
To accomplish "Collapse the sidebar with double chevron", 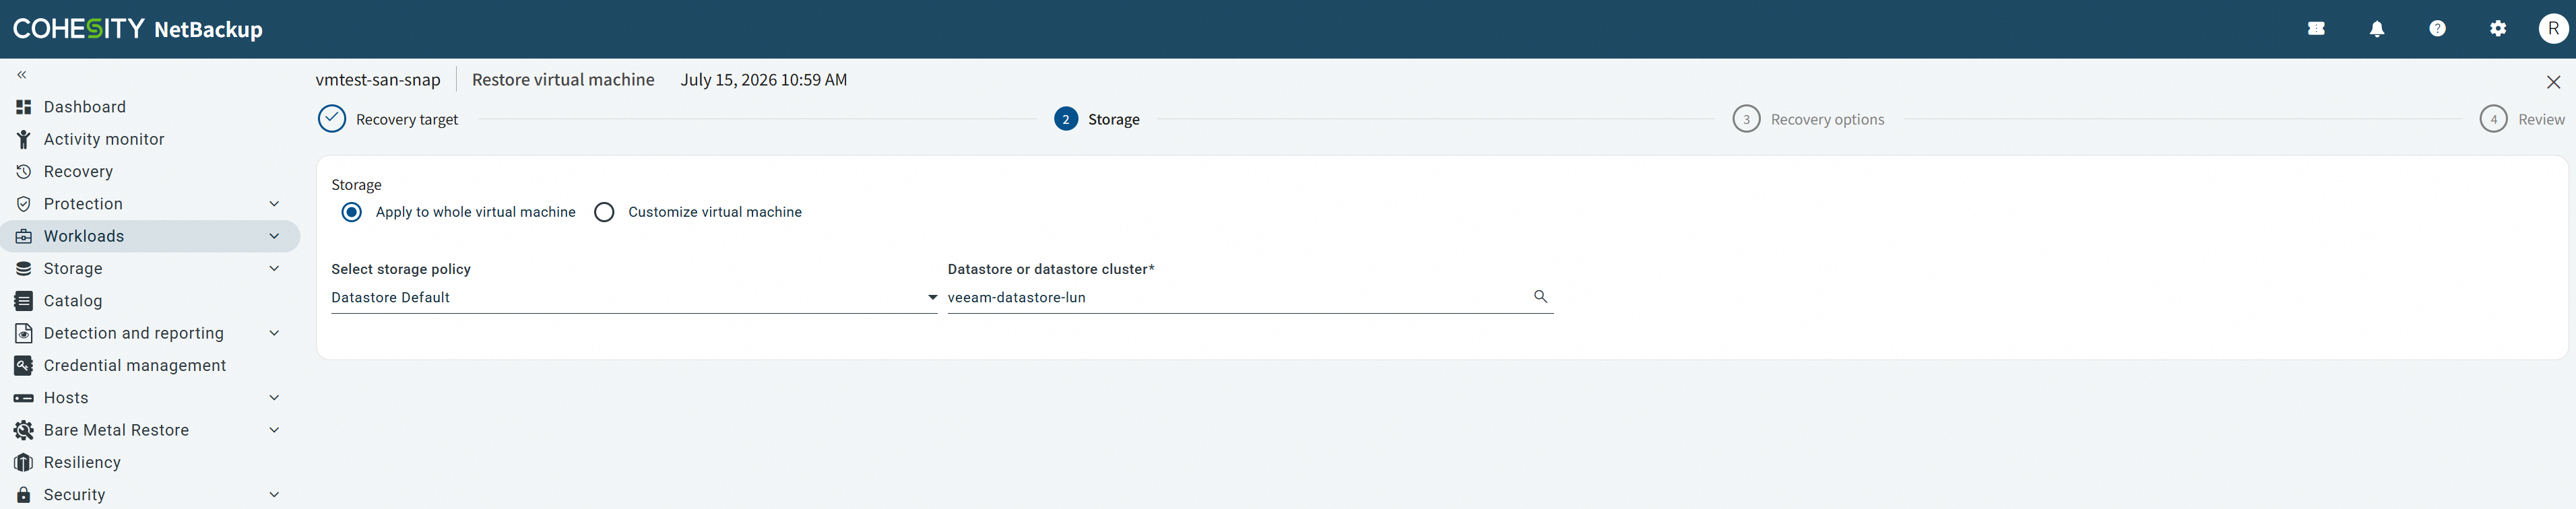I will 22,75.
